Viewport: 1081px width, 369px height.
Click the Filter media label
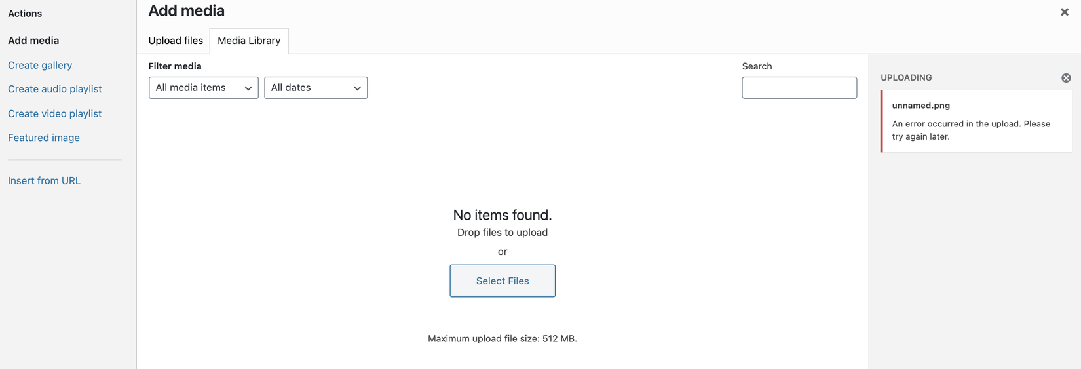pos(175,66)
